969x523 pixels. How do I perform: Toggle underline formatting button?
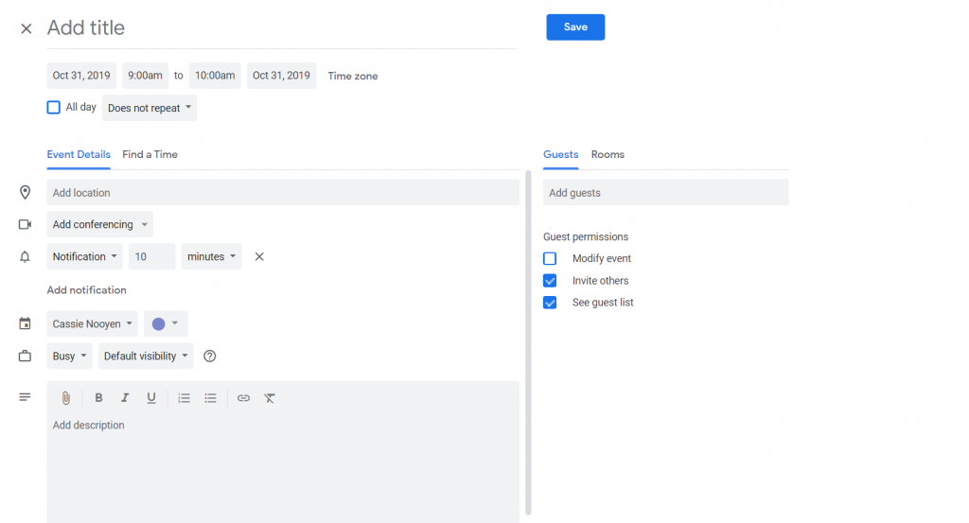point(151,398)
